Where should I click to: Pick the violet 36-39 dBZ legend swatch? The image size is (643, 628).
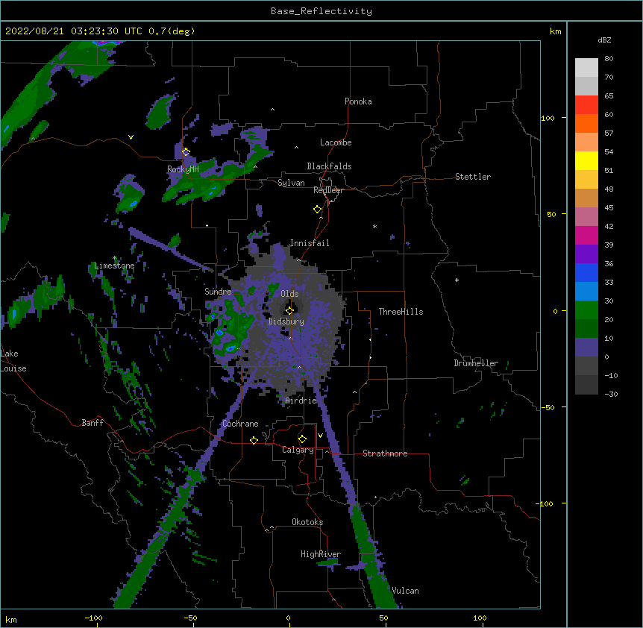click(x=586, y=254)
